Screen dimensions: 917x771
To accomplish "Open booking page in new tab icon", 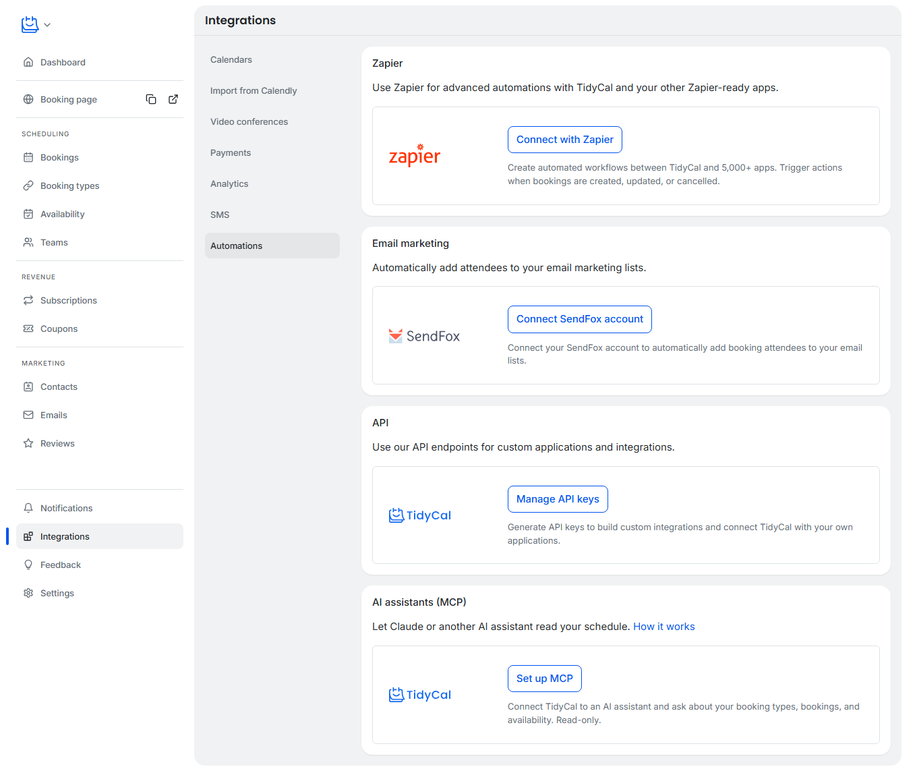I will coord(173,99).
